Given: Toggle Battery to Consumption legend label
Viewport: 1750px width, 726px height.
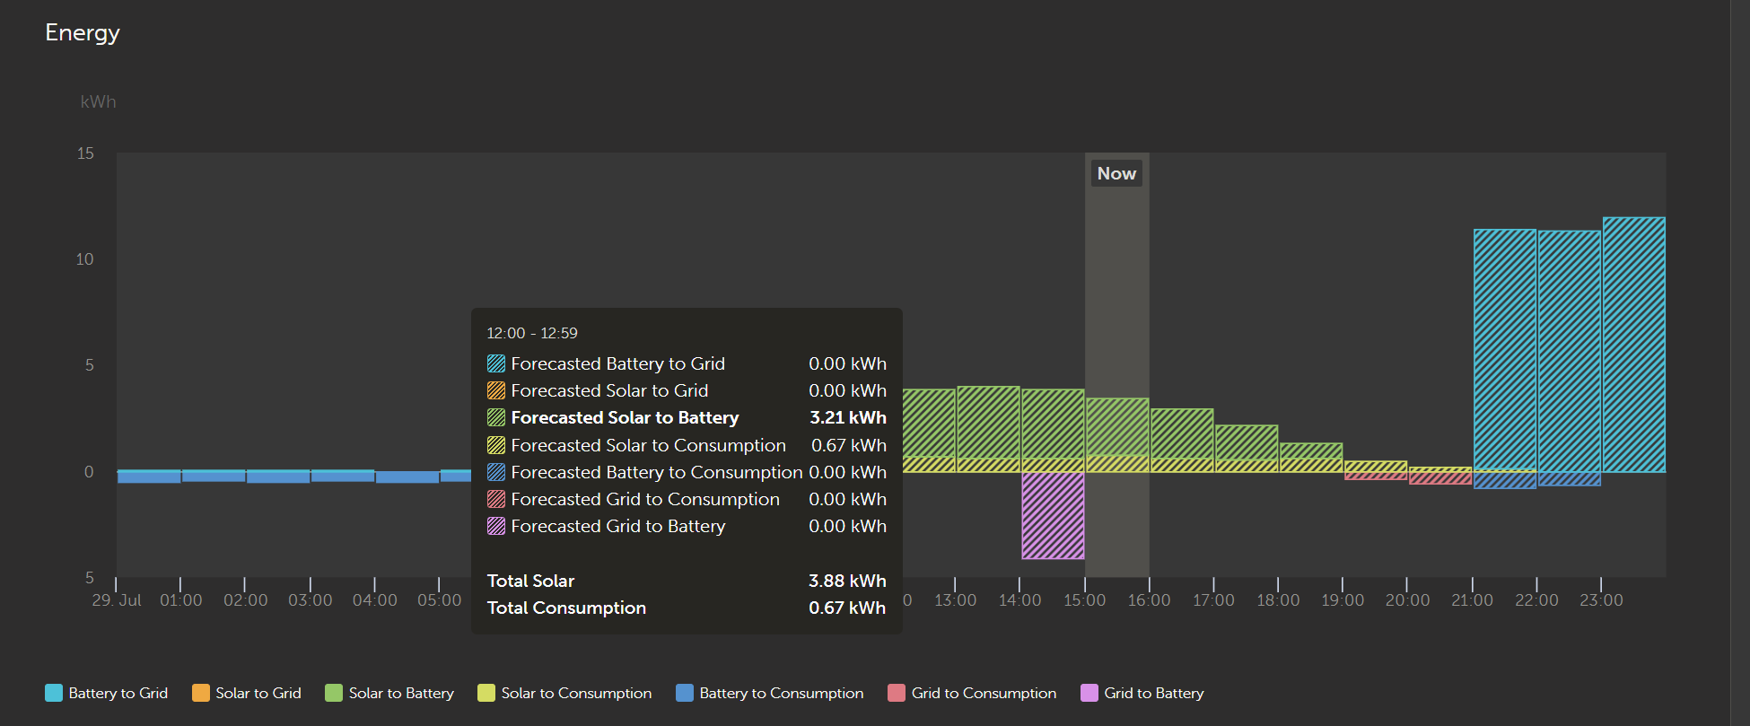Looking at the screenshot, I should (781, 693).
